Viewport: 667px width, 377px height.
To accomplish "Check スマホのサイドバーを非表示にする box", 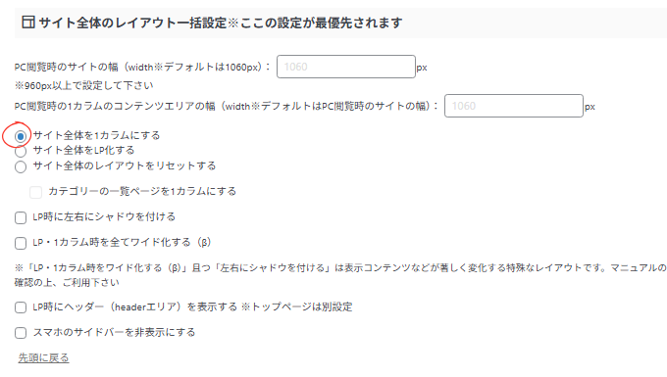I will pyautogui.click(x=21, y=333).
